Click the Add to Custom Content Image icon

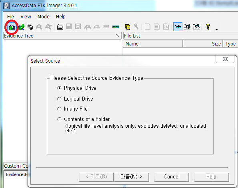[88, 27]
